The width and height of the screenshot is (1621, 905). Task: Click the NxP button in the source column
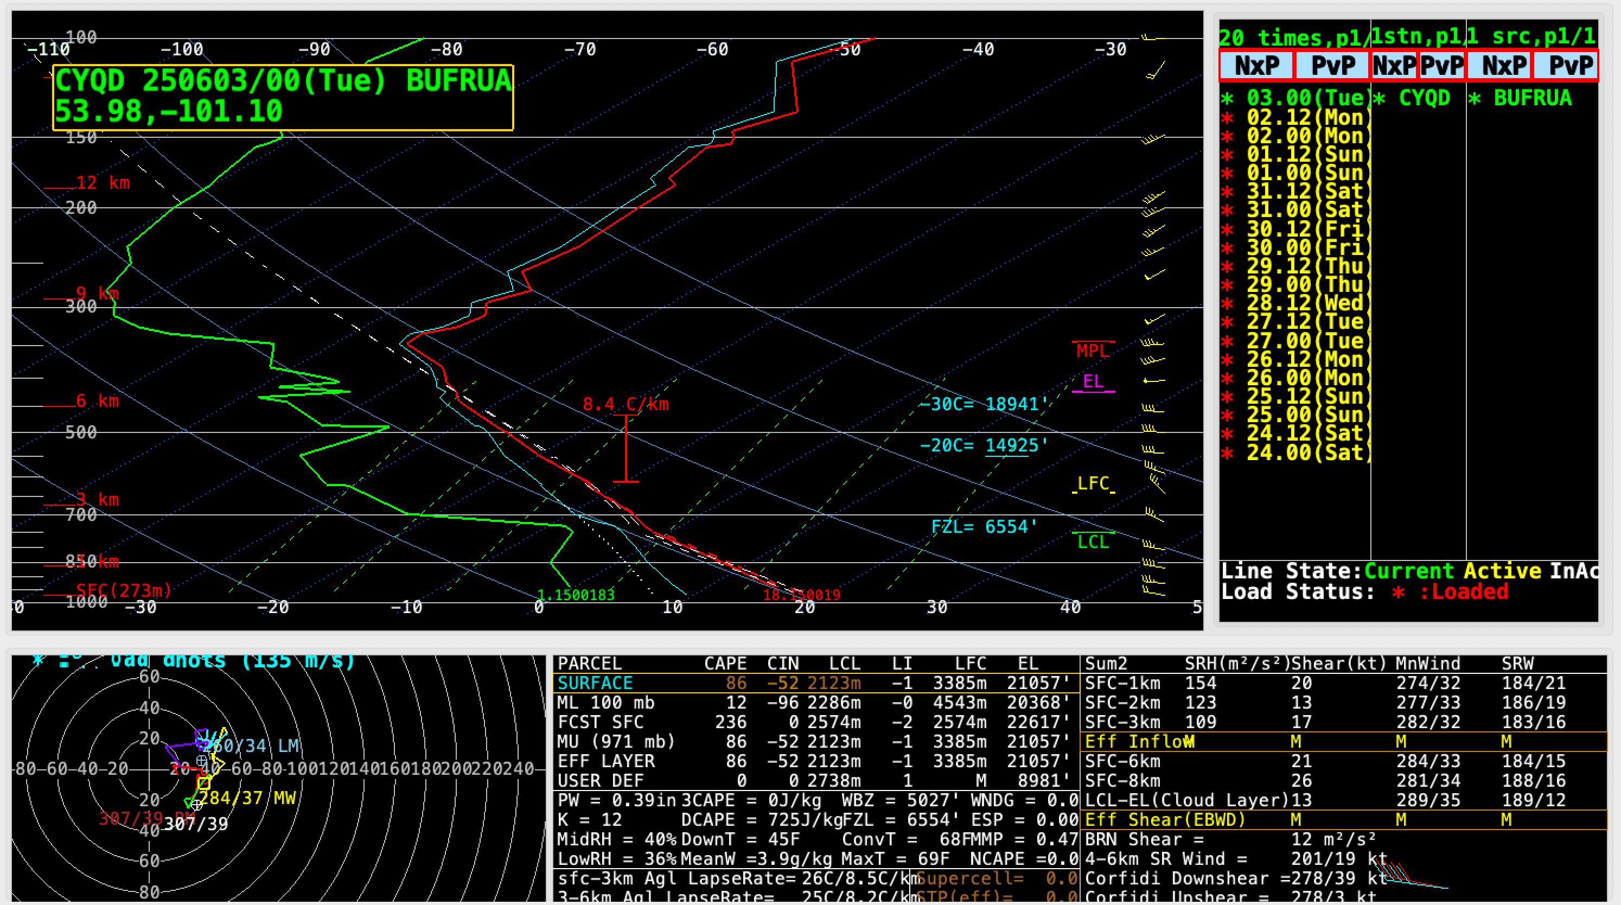(x=1499, y=66)
